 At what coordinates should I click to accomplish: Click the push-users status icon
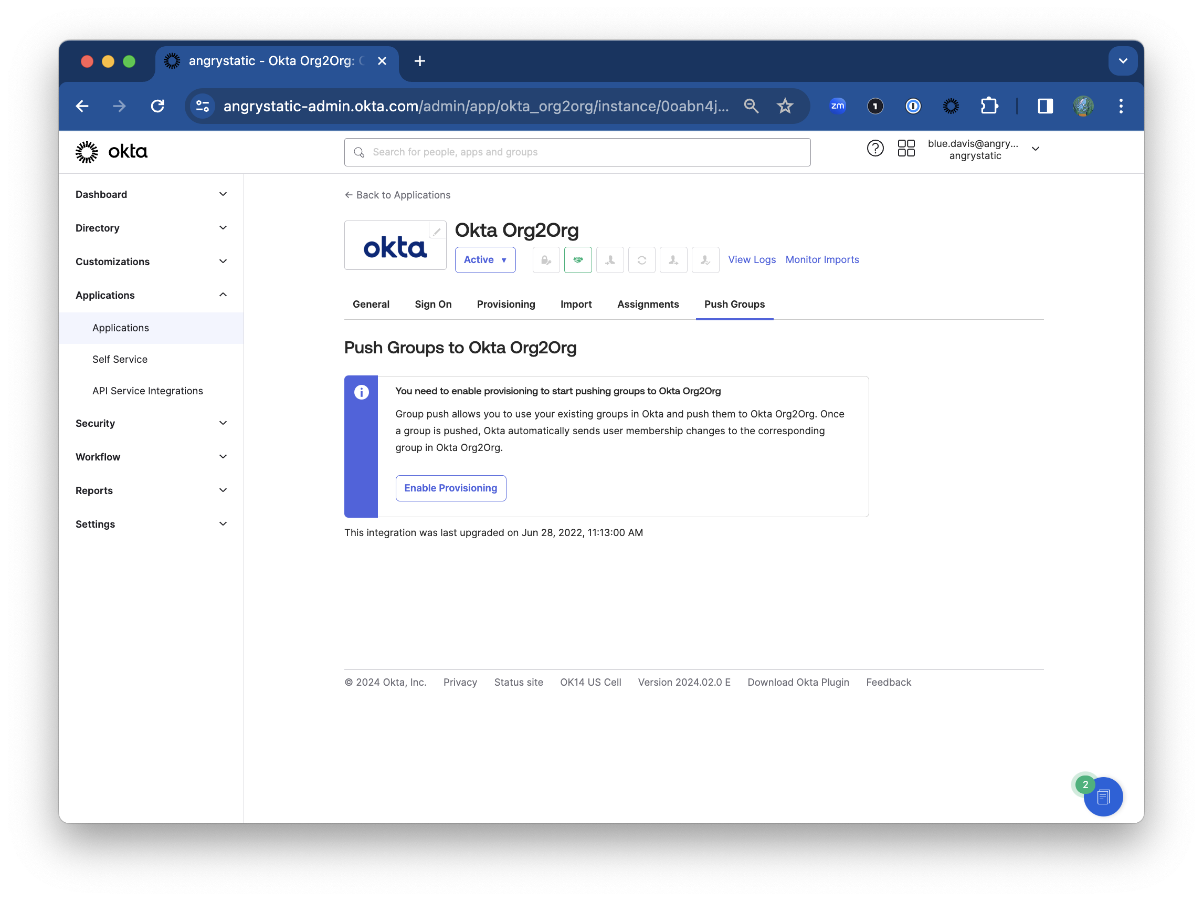coord(673,259)
